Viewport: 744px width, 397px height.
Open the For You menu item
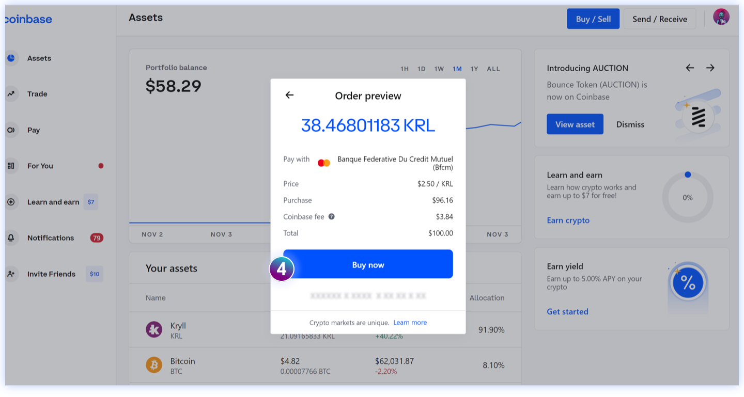coord(40,166)
